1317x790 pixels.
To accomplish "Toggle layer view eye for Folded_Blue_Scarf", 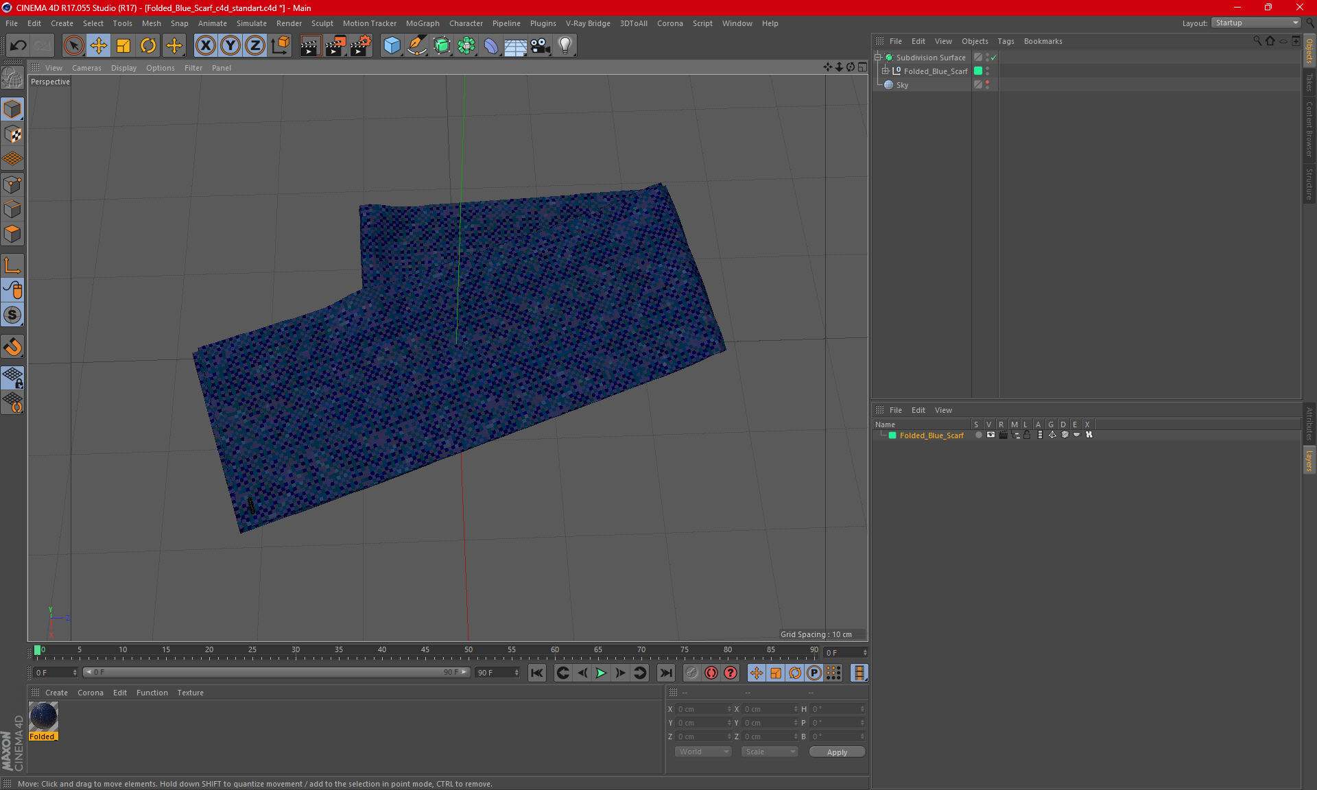I will click(x=990, y=435).
